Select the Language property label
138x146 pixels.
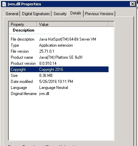(19, 88)
